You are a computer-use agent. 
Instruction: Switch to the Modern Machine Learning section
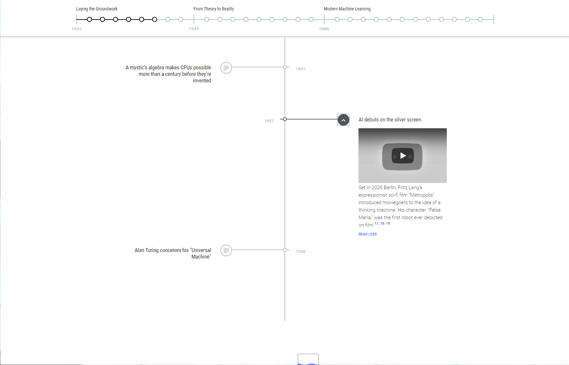[347, 9]
